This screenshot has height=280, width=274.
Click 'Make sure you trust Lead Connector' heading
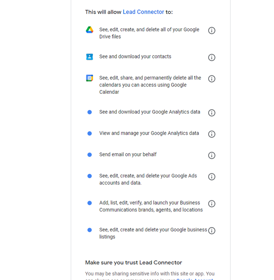coord(133,262)
